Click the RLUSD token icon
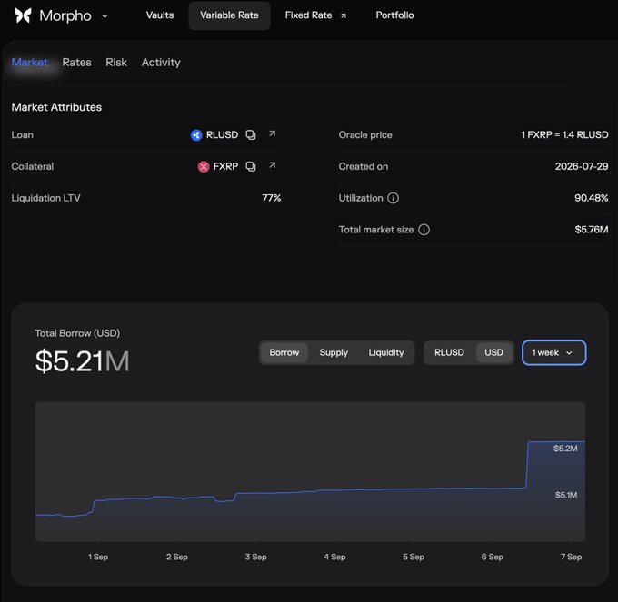Screen dimensions: 618x602 pos(196,135)
